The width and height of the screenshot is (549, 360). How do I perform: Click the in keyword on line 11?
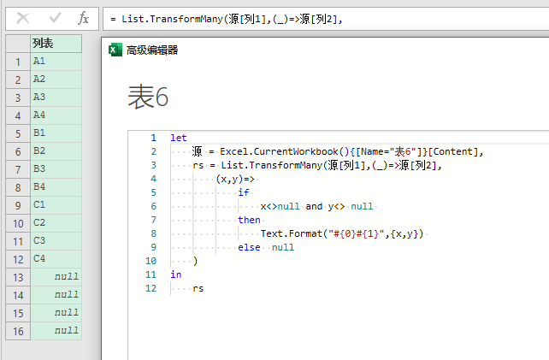(176, 274)
